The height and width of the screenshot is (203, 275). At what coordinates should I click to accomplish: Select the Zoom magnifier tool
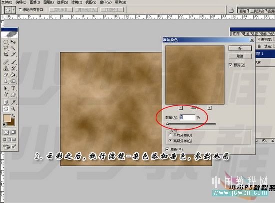tap(13, 109)
